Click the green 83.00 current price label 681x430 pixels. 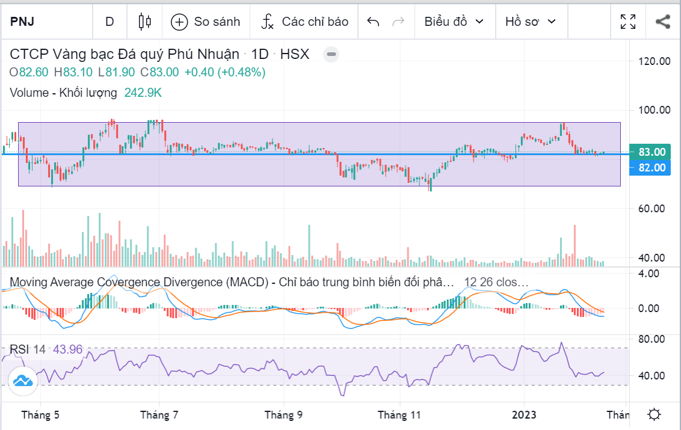pos(652,152)
